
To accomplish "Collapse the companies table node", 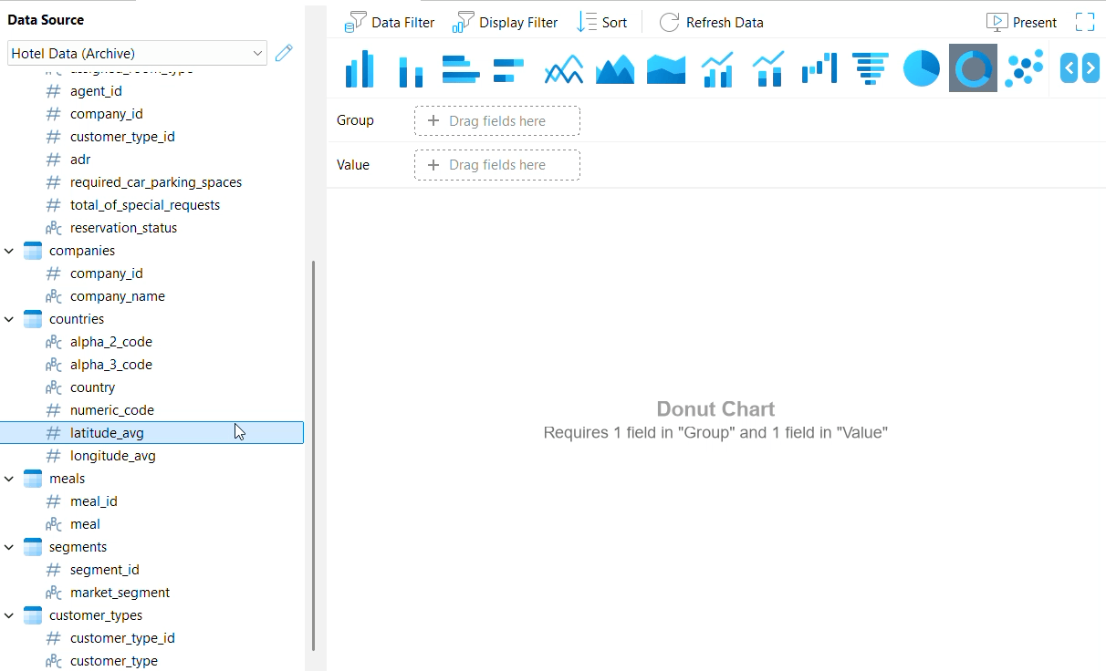I will (9, 251).
